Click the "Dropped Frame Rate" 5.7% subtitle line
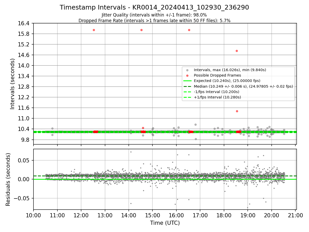This screenshot has height=232, width=309. (154, 21)
